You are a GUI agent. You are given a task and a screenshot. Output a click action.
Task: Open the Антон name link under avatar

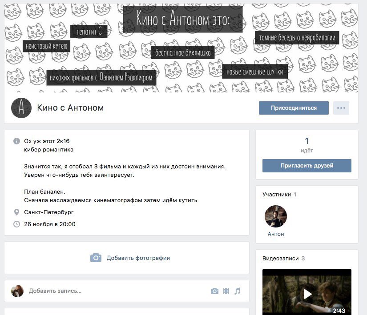(275, 234)
